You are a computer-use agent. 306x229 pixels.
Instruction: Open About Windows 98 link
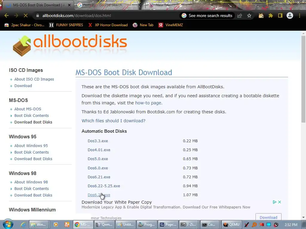[31, 182]
